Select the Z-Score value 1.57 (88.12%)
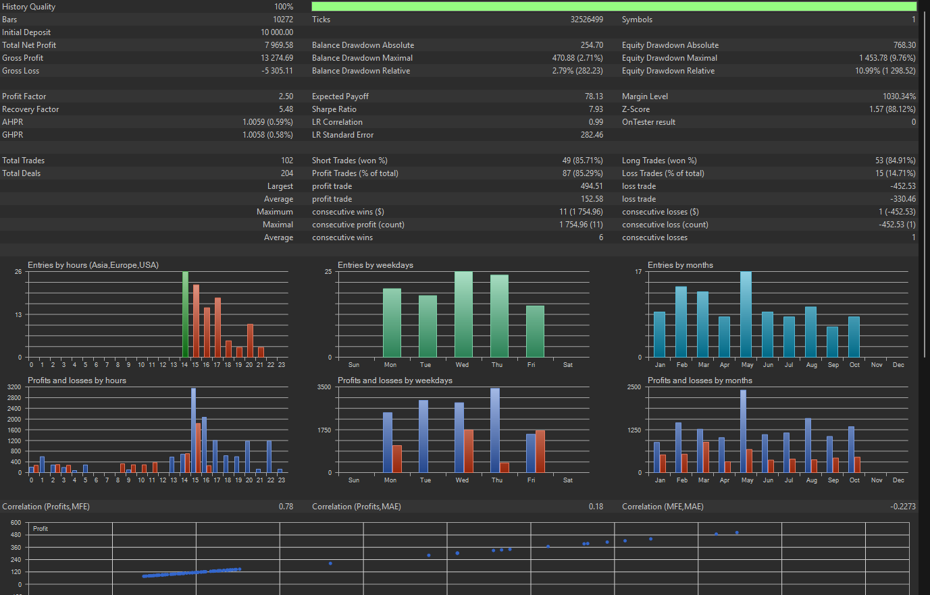The width and height of the screenshot is (930, 595). (x=892, y=109)
